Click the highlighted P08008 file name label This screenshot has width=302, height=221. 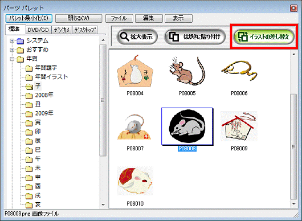[187, 149]
